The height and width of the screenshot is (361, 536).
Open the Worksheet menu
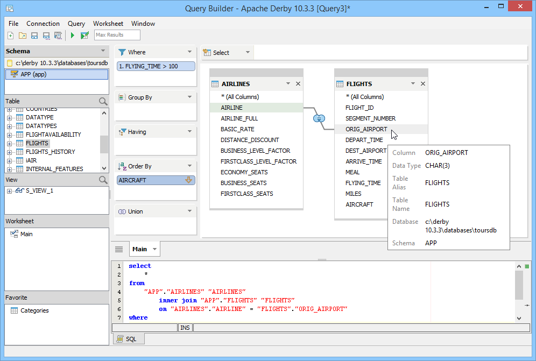tap(108, 24)
